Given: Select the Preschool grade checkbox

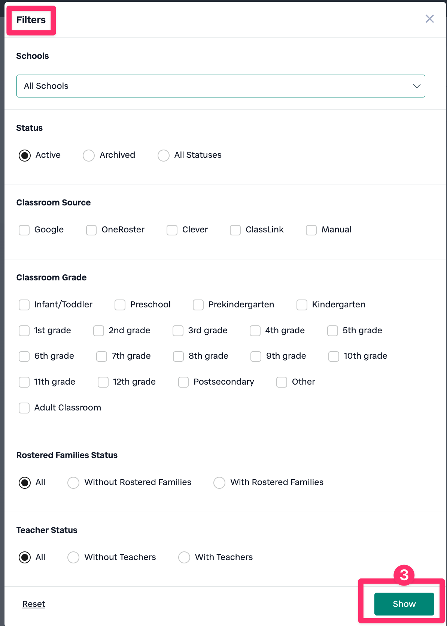Looking at the screenshot, I should point(120,305).
